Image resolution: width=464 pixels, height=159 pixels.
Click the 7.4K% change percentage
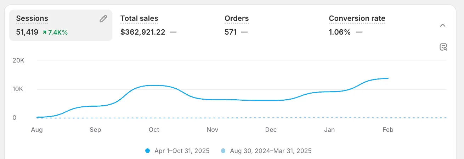(x=58, y=33)
